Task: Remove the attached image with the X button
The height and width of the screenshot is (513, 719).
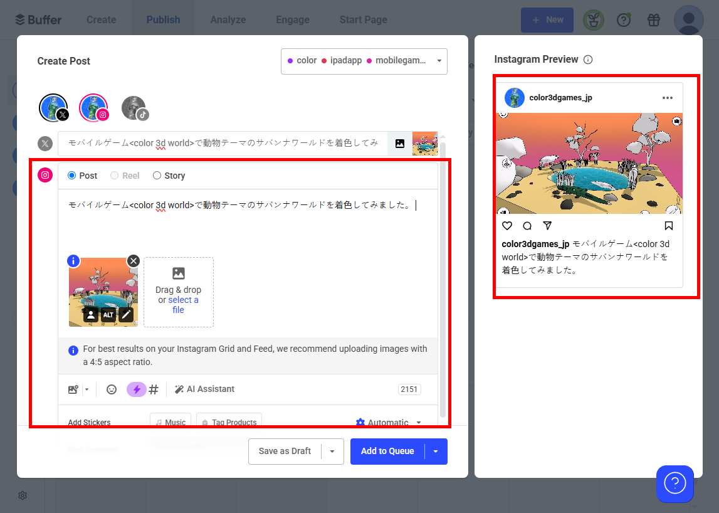Action: coord(134,261)
